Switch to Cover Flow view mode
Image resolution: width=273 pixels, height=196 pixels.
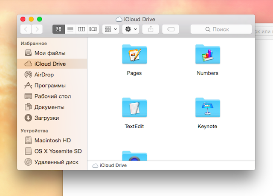pos(93,29)
